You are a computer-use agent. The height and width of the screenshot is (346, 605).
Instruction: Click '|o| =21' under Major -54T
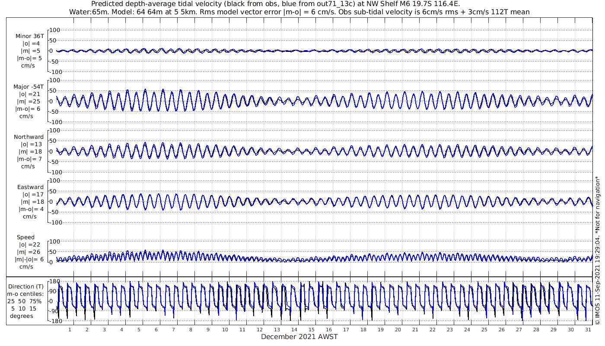29,94
